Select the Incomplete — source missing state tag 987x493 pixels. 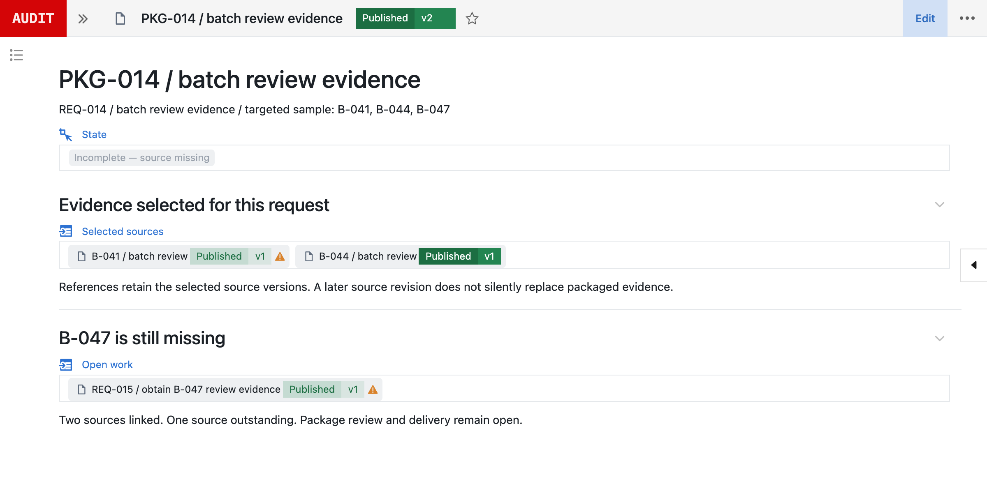point(142,158)
